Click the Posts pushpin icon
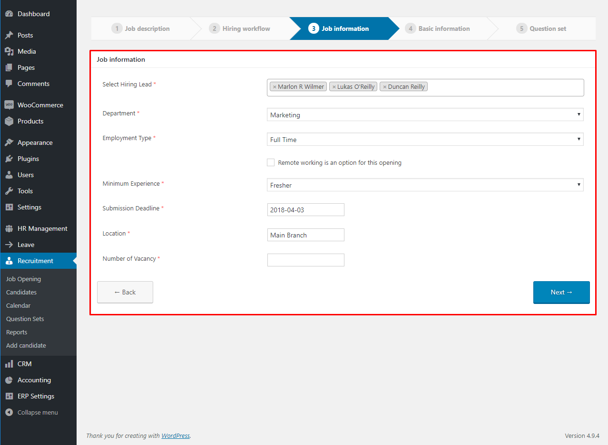The image size is (608, 445). coord(9,35)
